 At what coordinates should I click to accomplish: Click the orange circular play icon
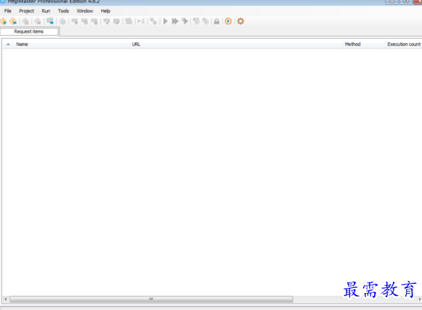228,21
